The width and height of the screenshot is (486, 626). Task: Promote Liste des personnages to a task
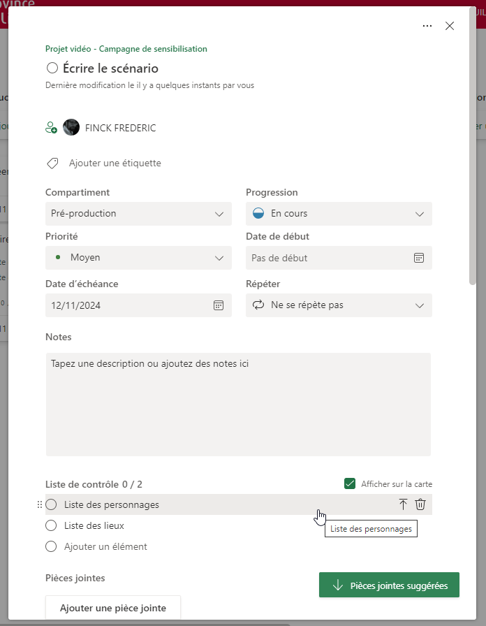pos(403,504)
